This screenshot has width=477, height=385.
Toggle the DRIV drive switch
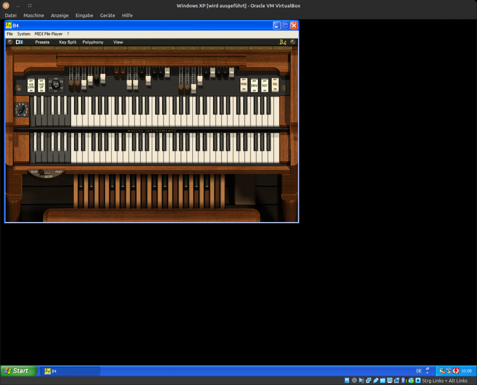(x=254, y=85)
